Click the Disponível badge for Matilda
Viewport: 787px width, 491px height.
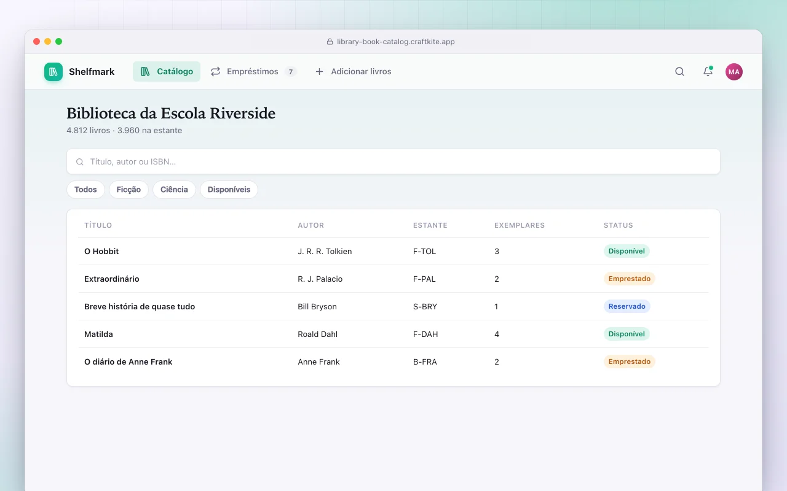coord(627,334)
